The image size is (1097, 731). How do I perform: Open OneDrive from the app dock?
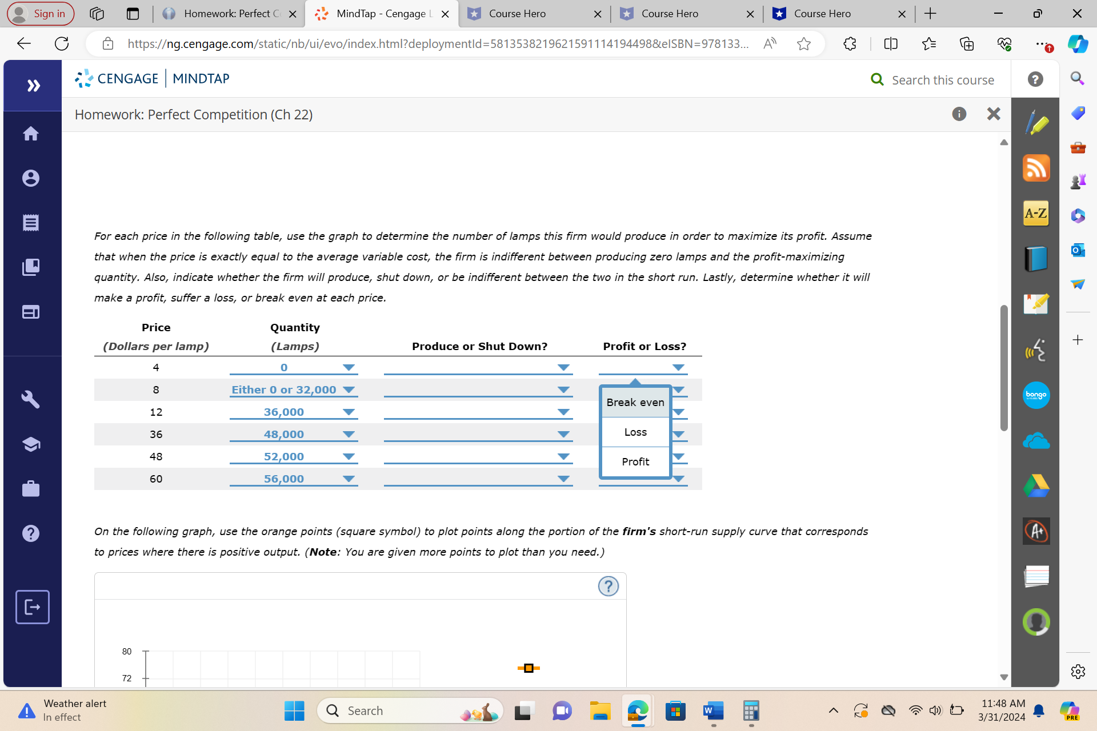(x=1036, y=440)
